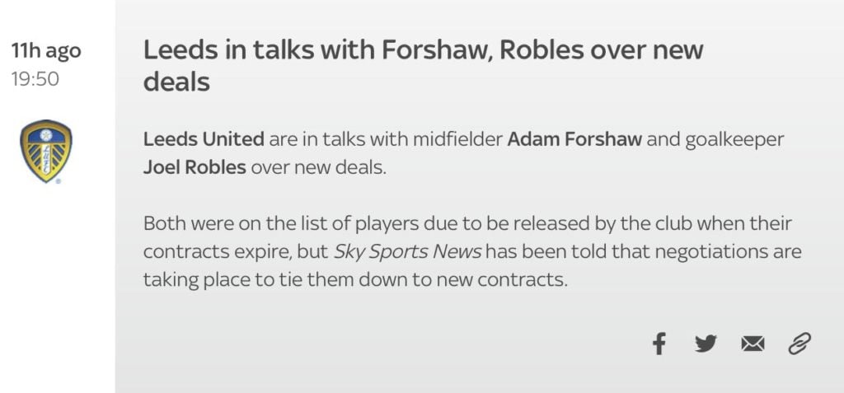Select the bold Joel Robles name
This screenshot has width=844, height=393.
pos(195,167)
